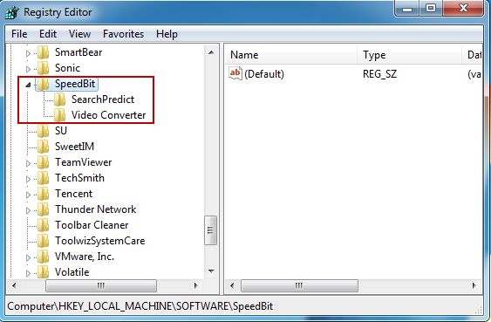The width and height of the screenshot is (491, 322).
Task: Expand the TechSmith key
Action: [x=28, y=179]
